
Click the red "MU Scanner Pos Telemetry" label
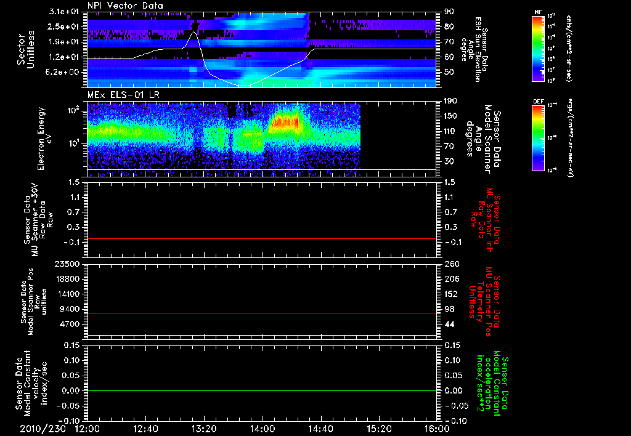pos(485,302)
